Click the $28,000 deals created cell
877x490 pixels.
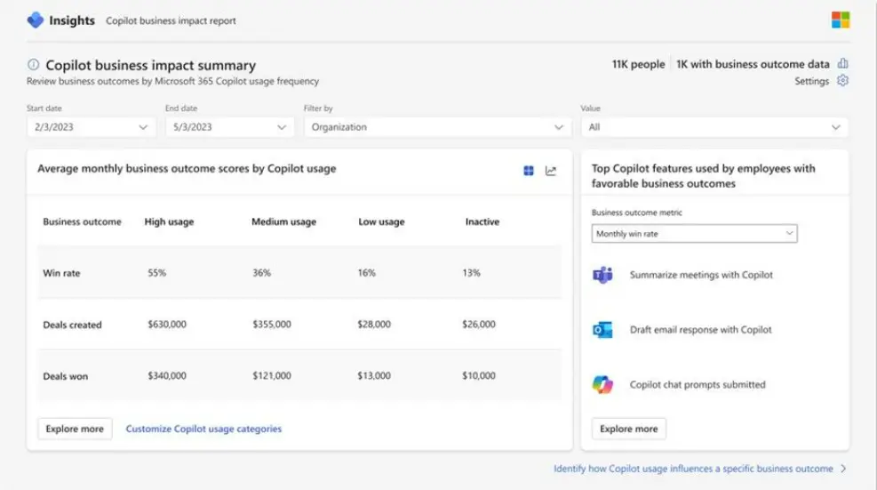[x=374, y=325]
